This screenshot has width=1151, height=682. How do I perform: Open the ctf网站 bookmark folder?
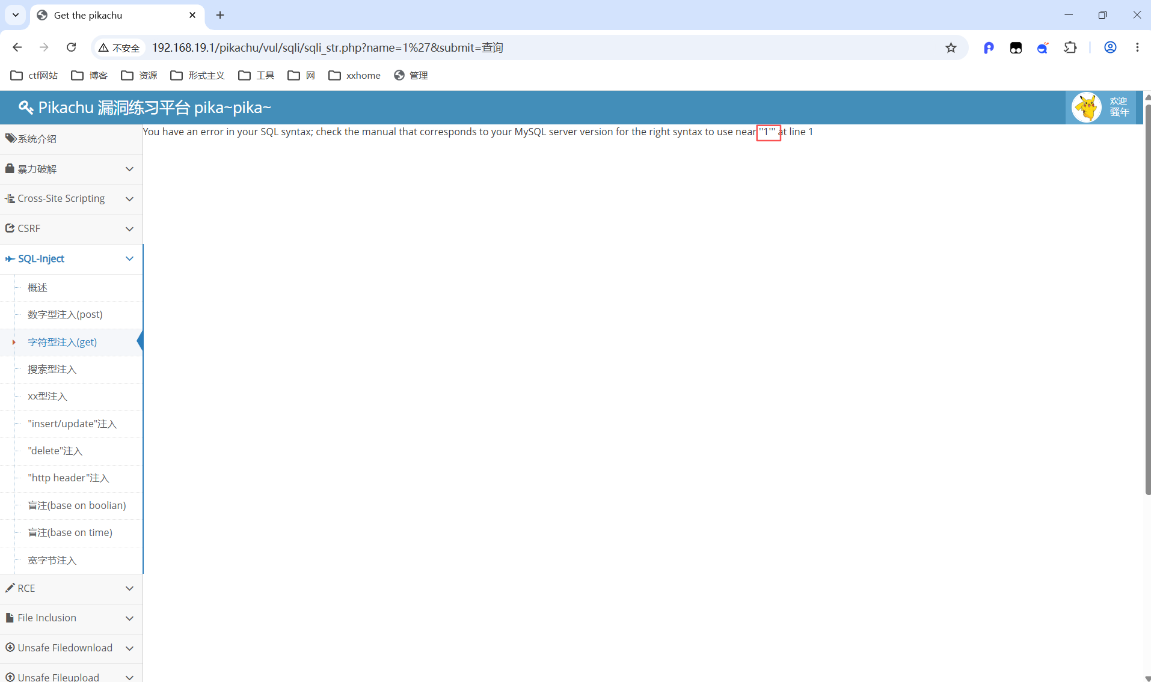pos(34,75)
